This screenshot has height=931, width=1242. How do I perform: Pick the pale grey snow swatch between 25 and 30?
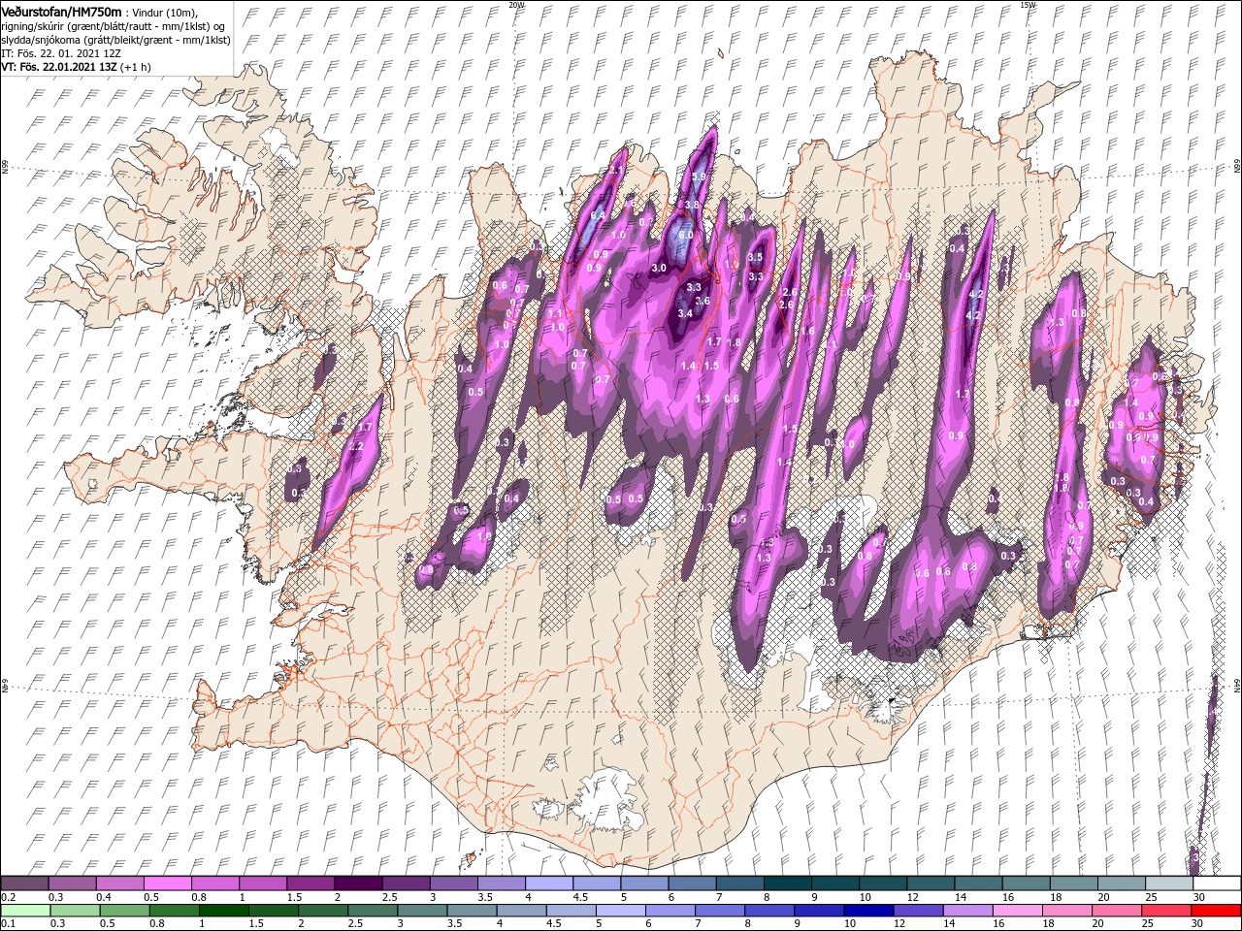(1169, 883)
